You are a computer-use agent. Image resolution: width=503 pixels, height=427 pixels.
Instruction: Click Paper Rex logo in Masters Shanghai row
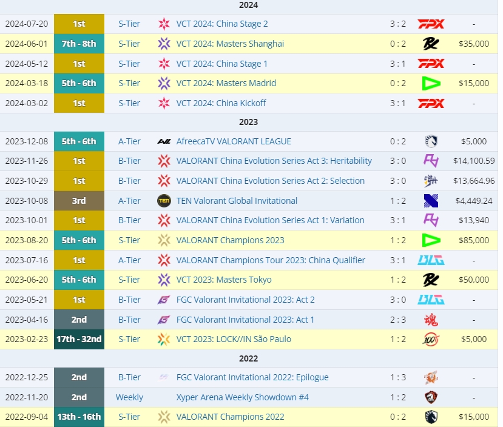click(431, 44)
